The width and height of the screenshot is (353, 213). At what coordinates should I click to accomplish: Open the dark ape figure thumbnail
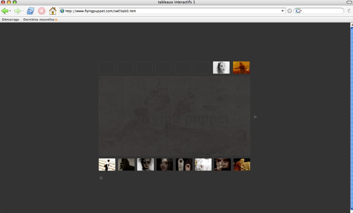126,165
